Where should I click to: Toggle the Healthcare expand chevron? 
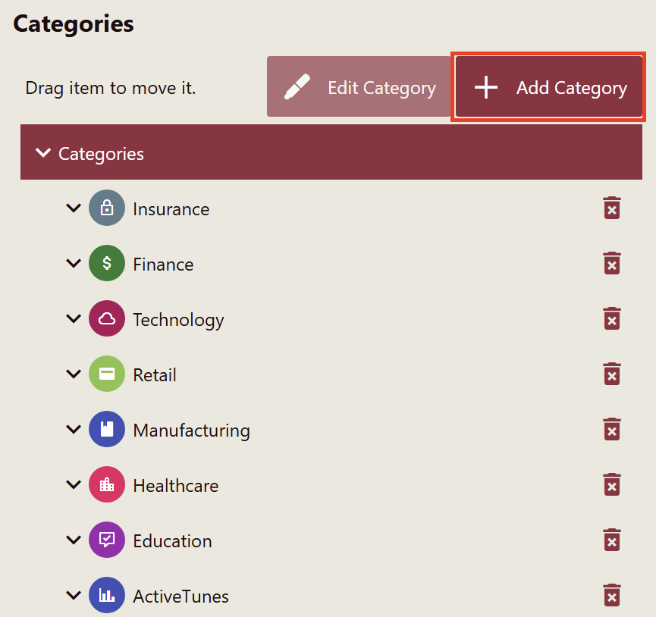click(74, 485)
